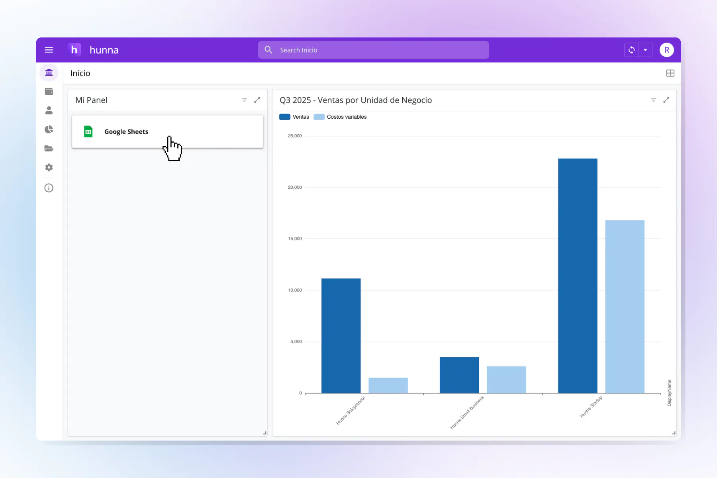The image size is (717, 478).
Task: Click the Hunna Small Business Costos bar
Action: (x=506, y=380)
